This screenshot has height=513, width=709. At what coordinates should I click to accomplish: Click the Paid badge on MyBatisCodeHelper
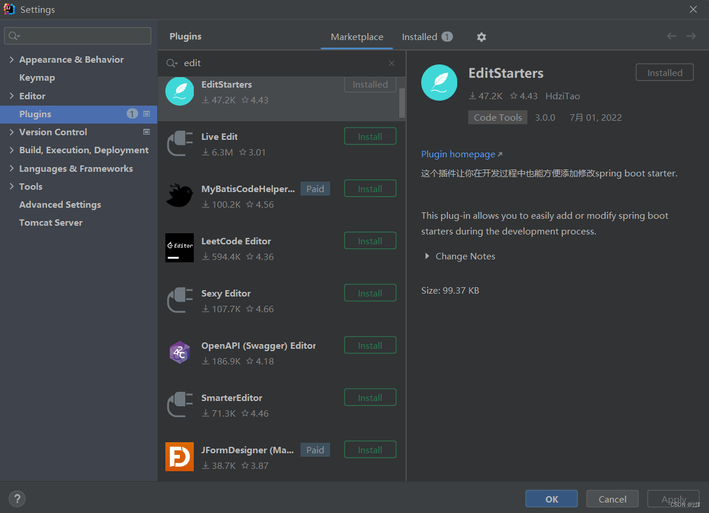(315, 189)
